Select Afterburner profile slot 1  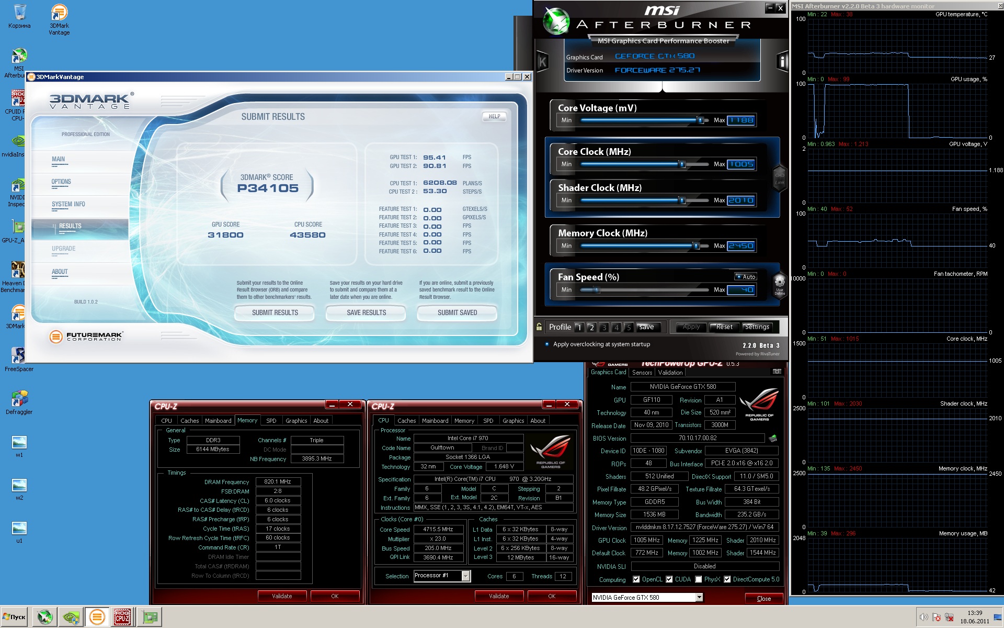click(x=579, y=327)
